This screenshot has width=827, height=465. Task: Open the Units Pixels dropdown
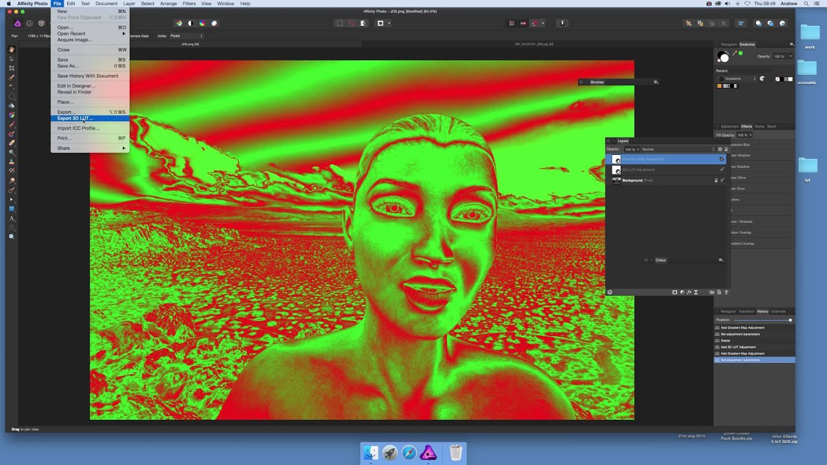[186, 36]
